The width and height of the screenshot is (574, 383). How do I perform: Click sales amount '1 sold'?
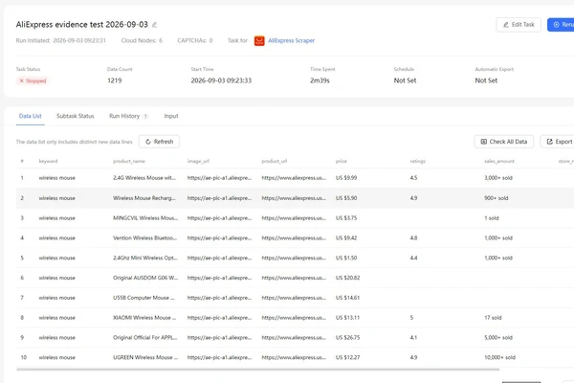(492, 218)
